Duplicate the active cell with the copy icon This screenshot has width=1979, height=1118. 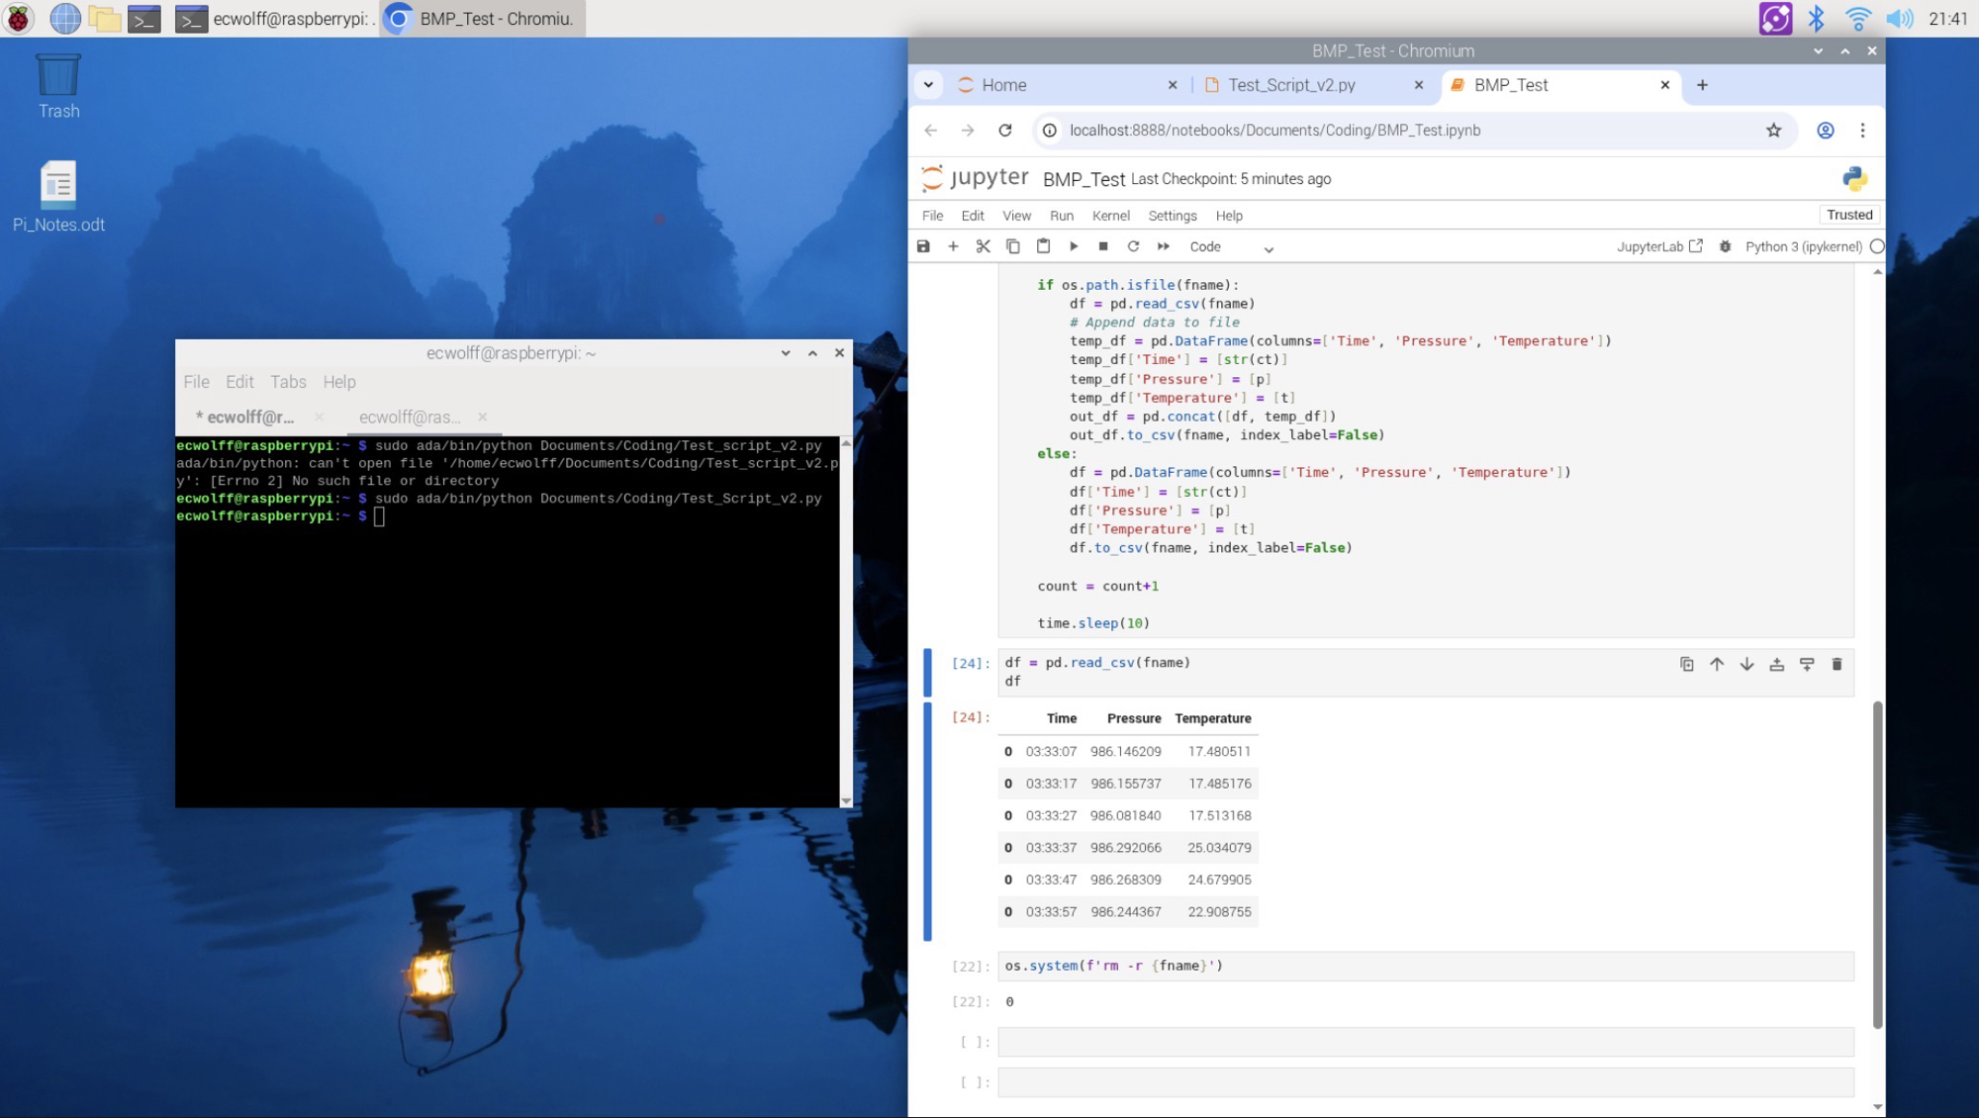[1687, 664]
